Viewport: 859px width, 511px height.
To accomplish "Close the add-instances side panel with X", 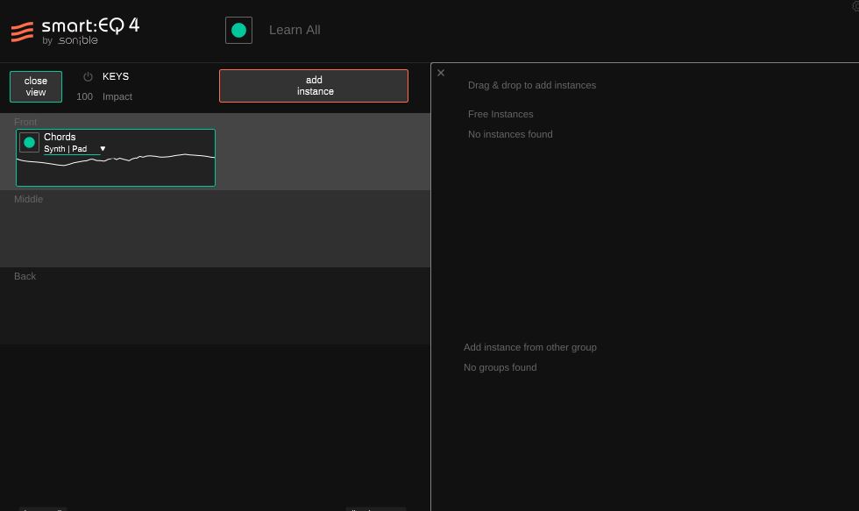I will coord(441,73).
